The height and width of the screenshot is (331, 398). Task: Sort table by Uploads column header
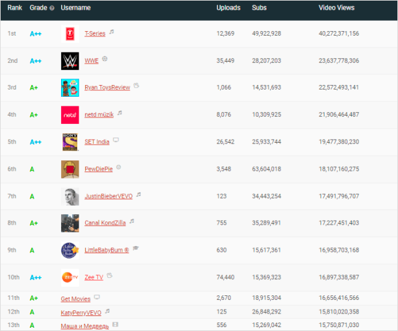click(228, 8)
